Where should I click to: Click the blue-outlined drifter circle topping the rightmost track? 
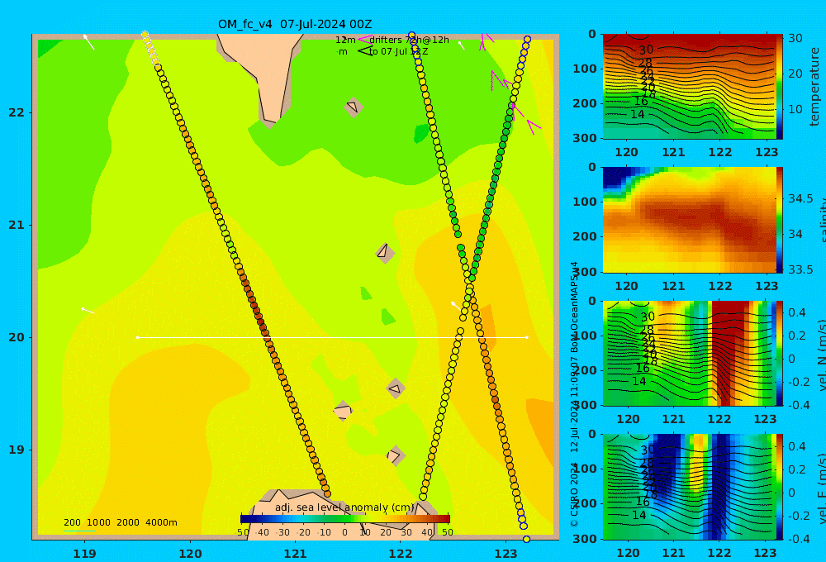pyautogui.click(x=527, y=40)
